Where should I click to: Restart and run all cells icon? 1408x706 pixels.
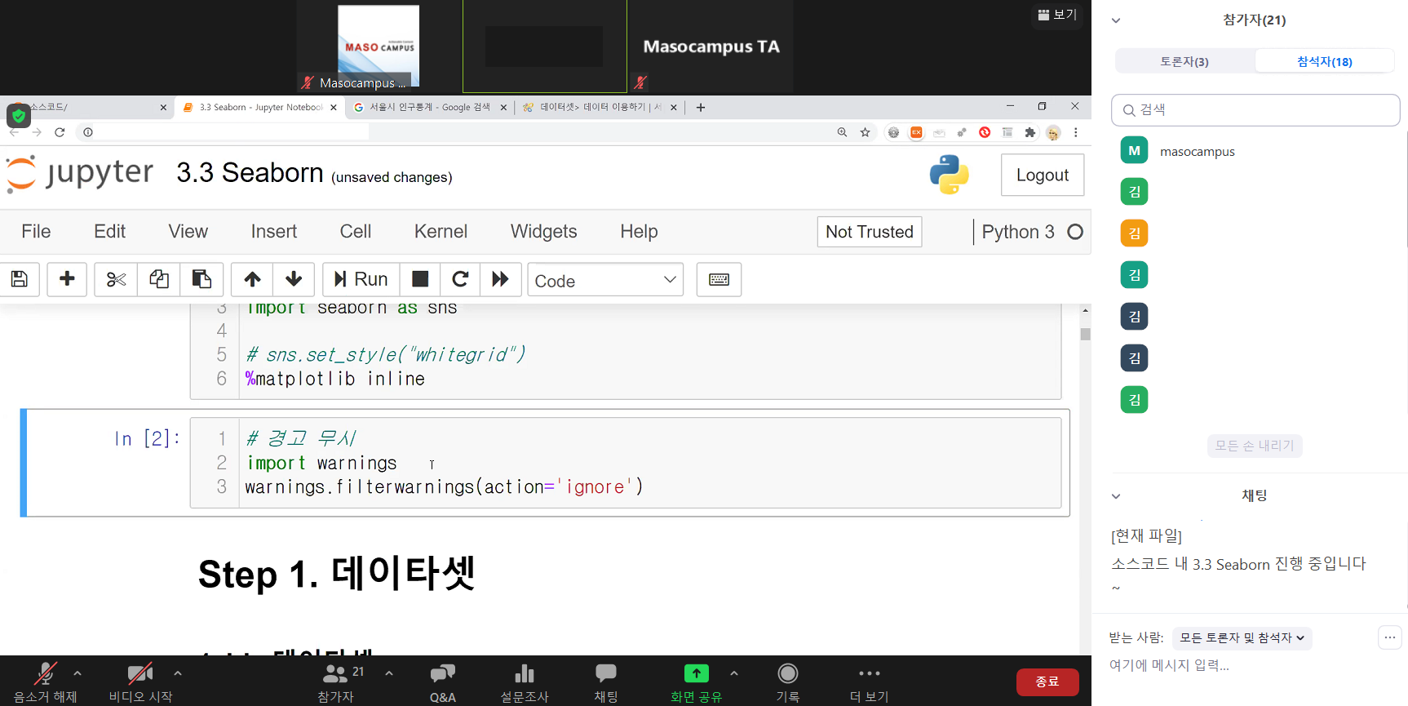[500, 280]
